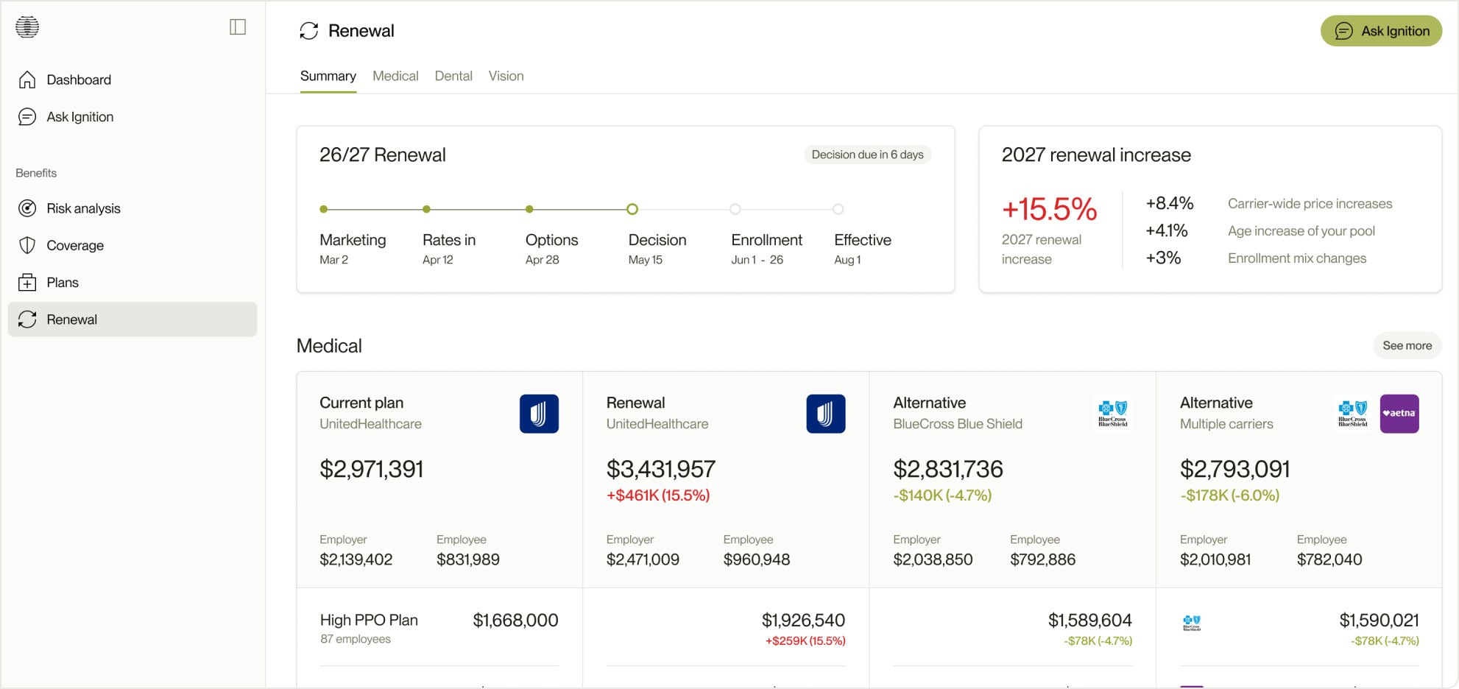
Task: Click the Employer amount $2,139,402
Action: pos(356,559)
